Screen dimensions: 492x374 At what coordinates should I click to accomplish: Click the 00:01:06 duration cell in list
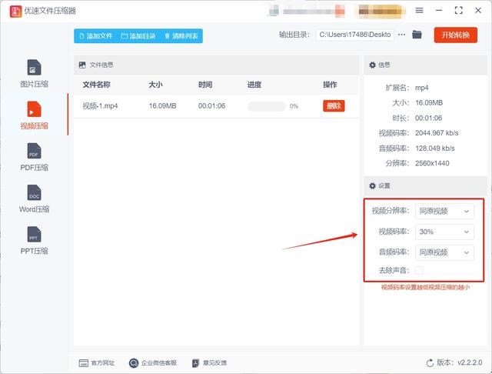coord(212,106)
